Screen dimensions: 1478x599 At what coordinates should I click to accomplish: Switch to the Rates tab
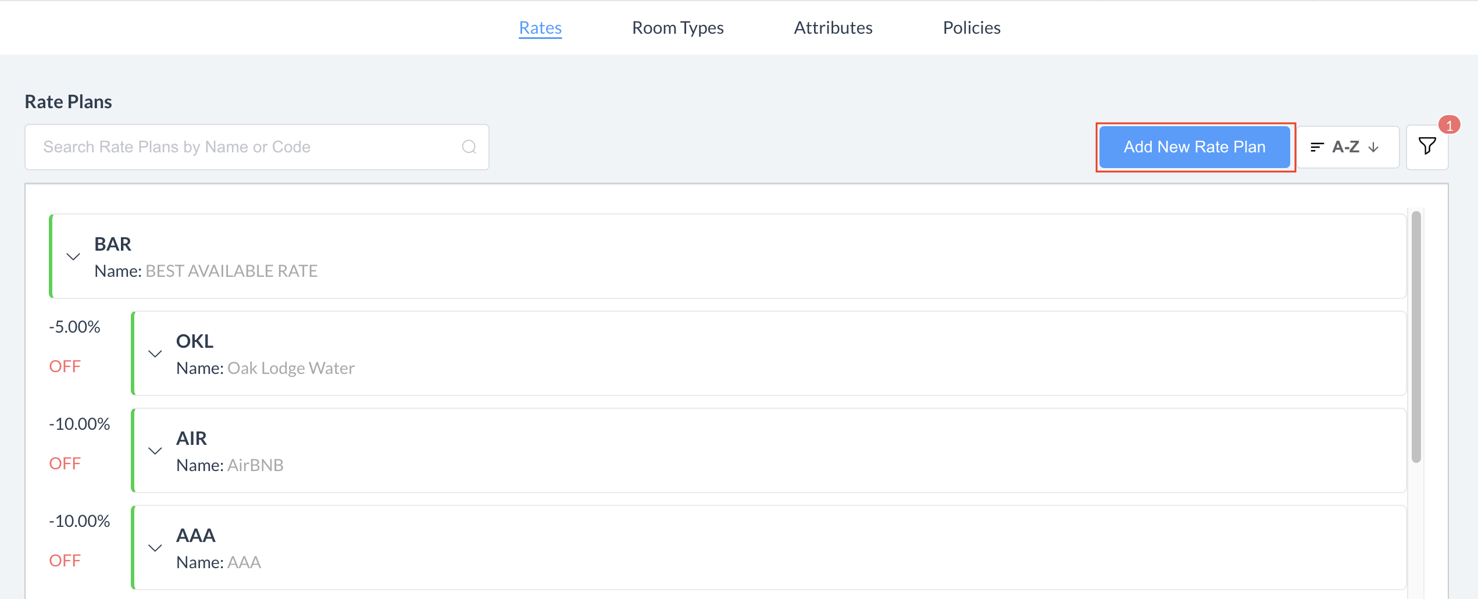point(540,28)
